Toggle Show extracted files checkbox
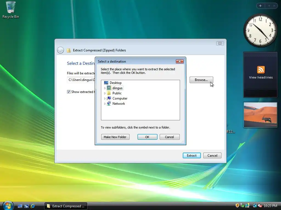Image resolution: width=281 pixels, height=210 pixels. point(69,92)
